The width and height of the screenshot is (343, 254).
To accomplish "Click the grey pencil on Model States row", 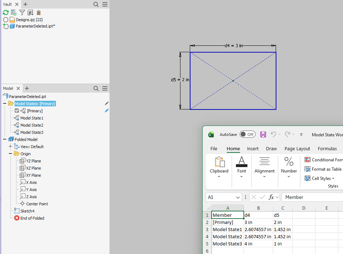I will click(x=107, y=103).
